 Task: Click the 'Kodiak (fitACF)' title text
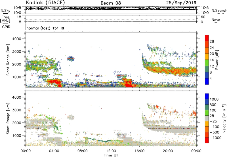click(45, 3)
